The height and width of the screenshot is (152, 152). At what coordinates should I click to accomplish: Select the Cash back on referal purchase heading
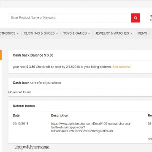(x=37, y=83)
